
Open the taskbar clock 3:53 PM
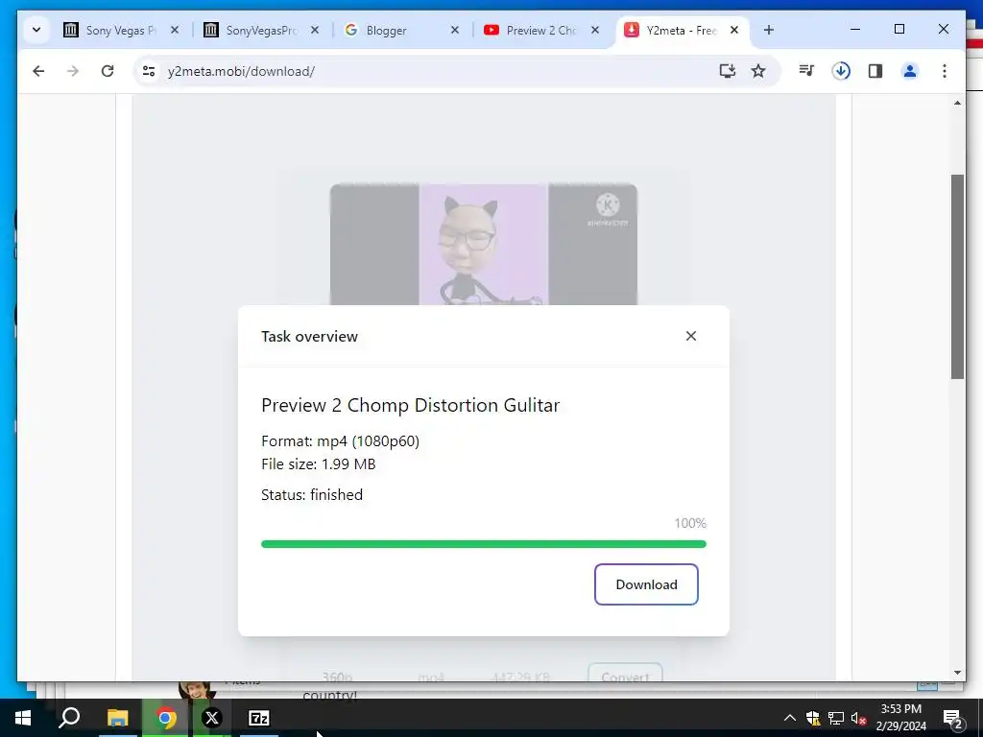[x=900, y=718]
